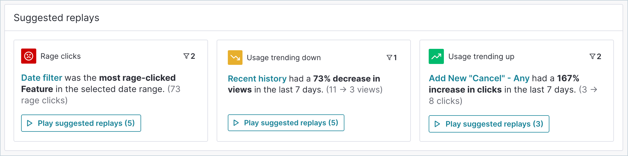The width and height of the screenshot is (628, 156).
Task: Play suggested replays (5) for Rage clicks
Action: [x=81, y=123]
